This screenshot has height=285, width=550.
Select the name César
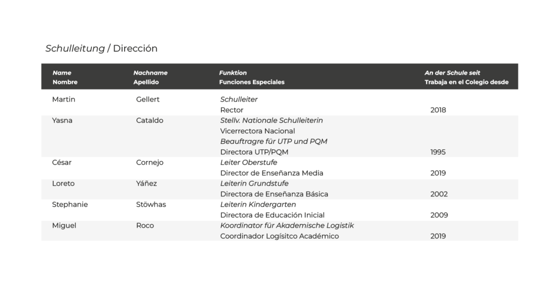click(x=62, y=162)
